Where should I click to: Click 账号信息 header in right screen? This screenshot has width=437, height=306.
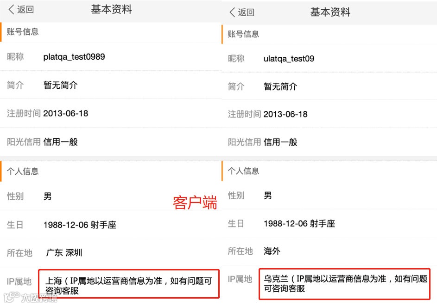243,34
